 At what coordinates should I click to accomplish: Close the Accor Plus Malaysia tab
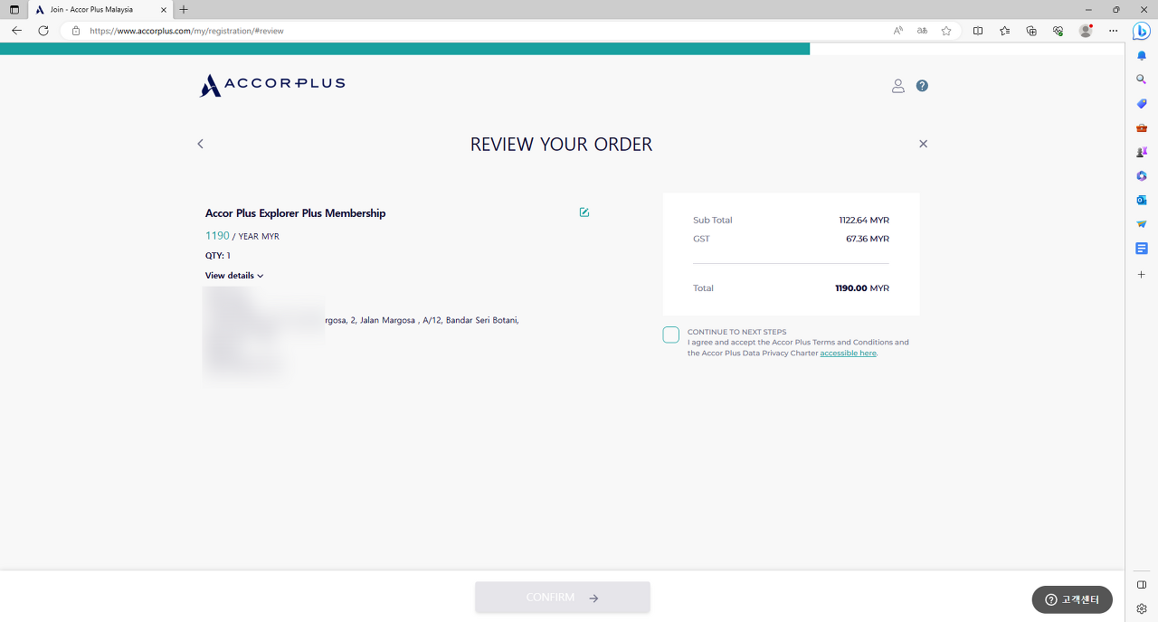click(x=164, y=9)
